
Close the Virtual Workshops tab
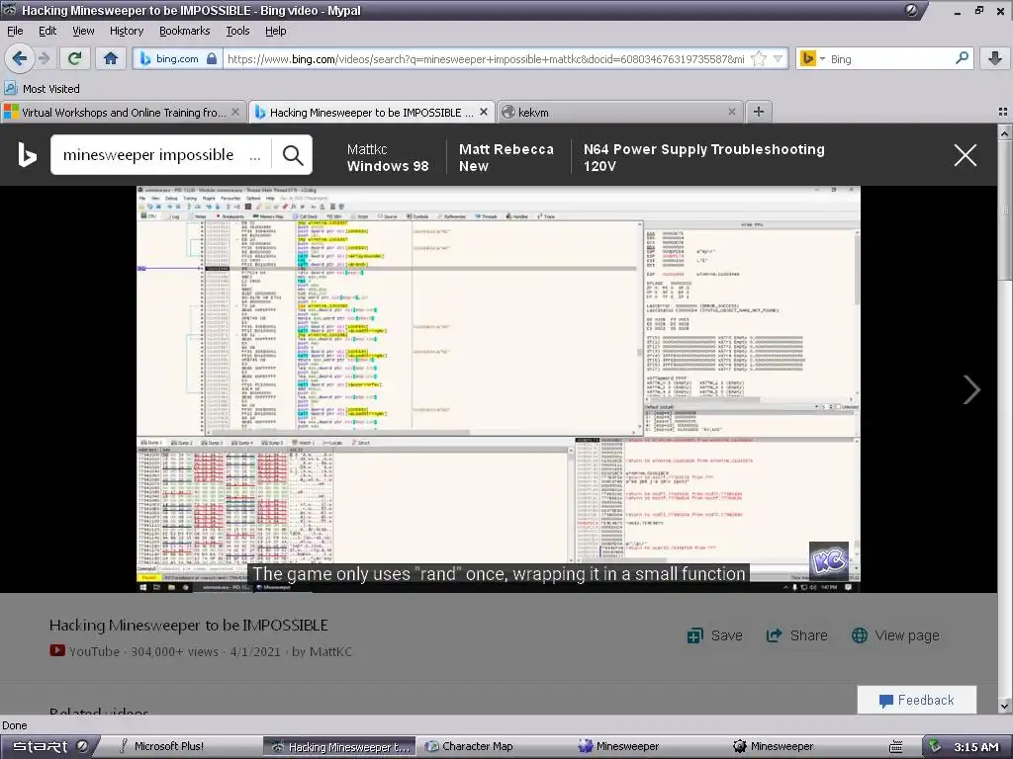(235, 112)
